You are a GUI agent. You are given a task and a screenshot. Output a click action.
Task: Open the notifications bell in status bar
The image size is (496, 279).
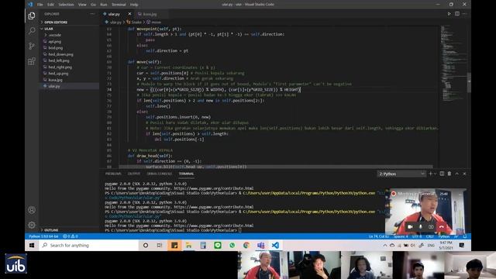(465, 236)
